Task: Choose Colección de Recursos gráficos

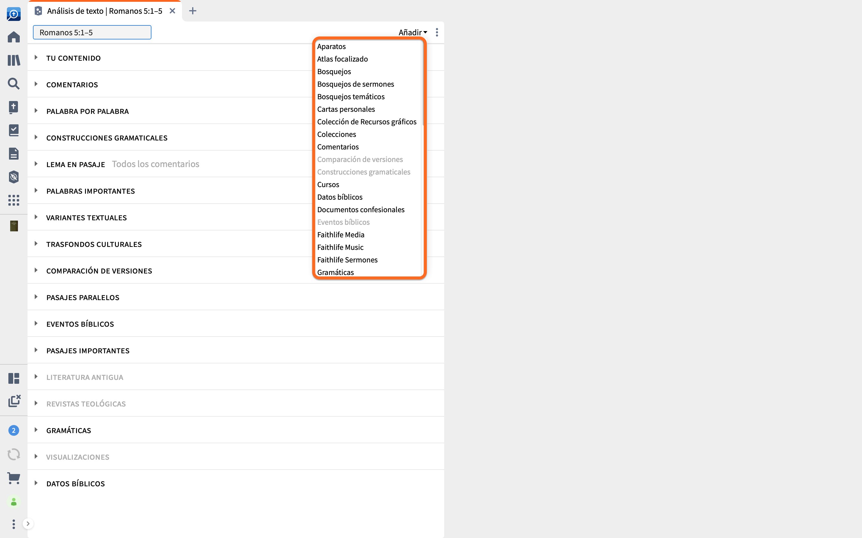Action: 368,122
